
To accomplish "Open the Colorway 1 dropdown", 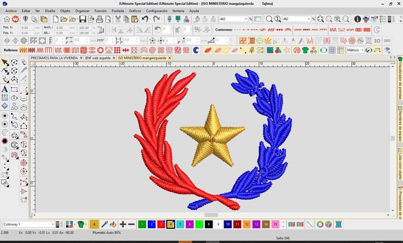I will (x=53, y=224).
